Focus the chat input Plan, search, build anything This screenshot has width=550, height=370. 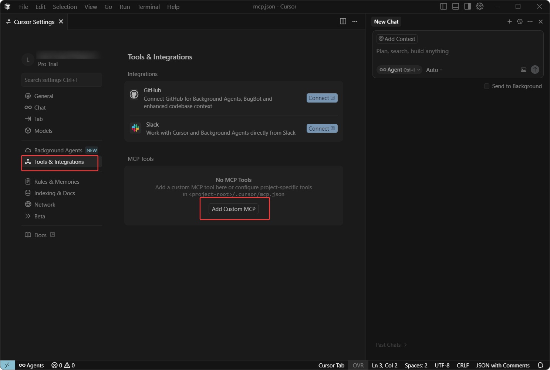coord(458,51)
